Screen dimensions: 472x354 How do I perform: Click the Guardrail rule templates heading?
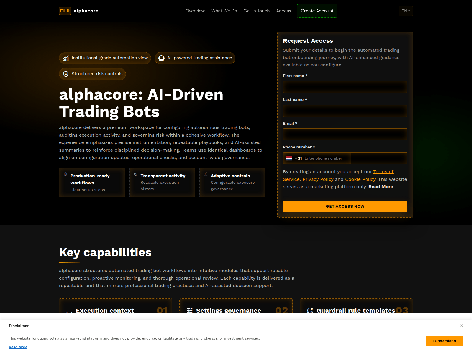point(356,310)
